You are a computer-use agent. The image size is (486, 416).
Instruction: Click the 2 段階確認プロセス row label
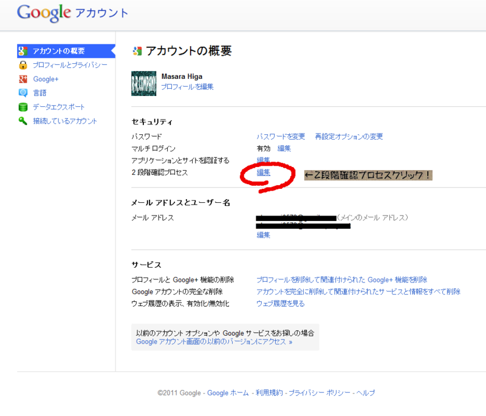(160, 172)
